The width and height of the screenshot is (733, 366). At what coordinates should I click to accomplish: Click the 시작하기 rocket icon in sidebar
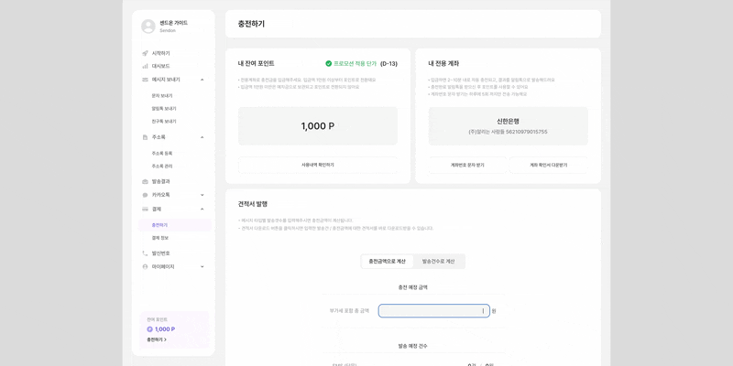pos(145,53)
